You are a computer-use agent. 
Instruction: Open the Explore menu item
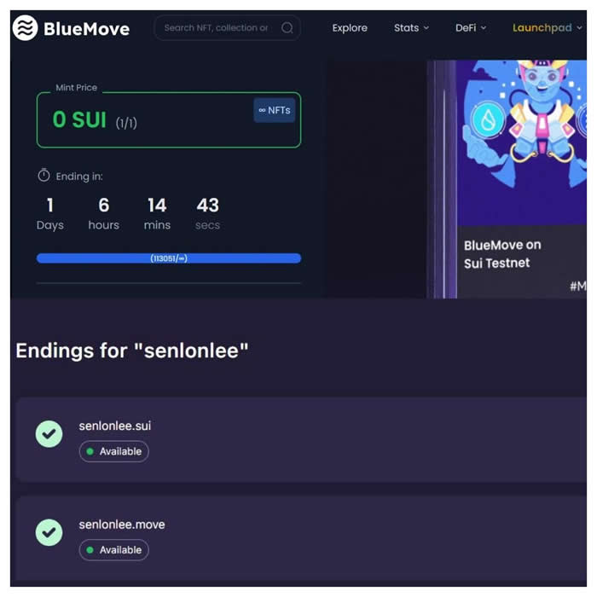(350, 28)
